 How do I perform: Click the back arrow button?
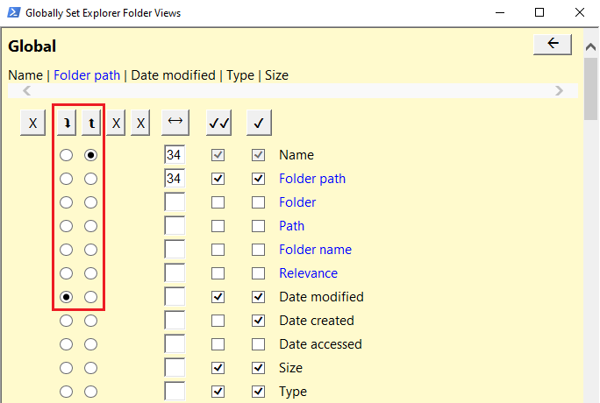pyautogui.click(x=553, y=45)
